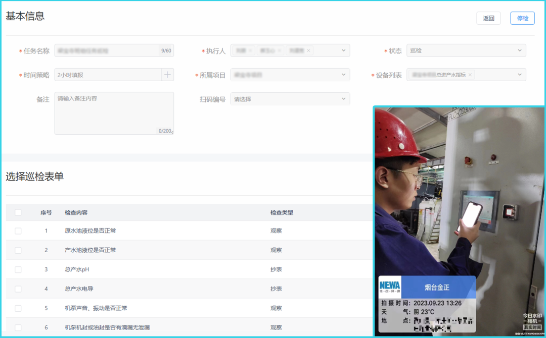The image size is (546, 338).
Task: Click into the 任务名称 input field
Action: click(x=106, y=50)
